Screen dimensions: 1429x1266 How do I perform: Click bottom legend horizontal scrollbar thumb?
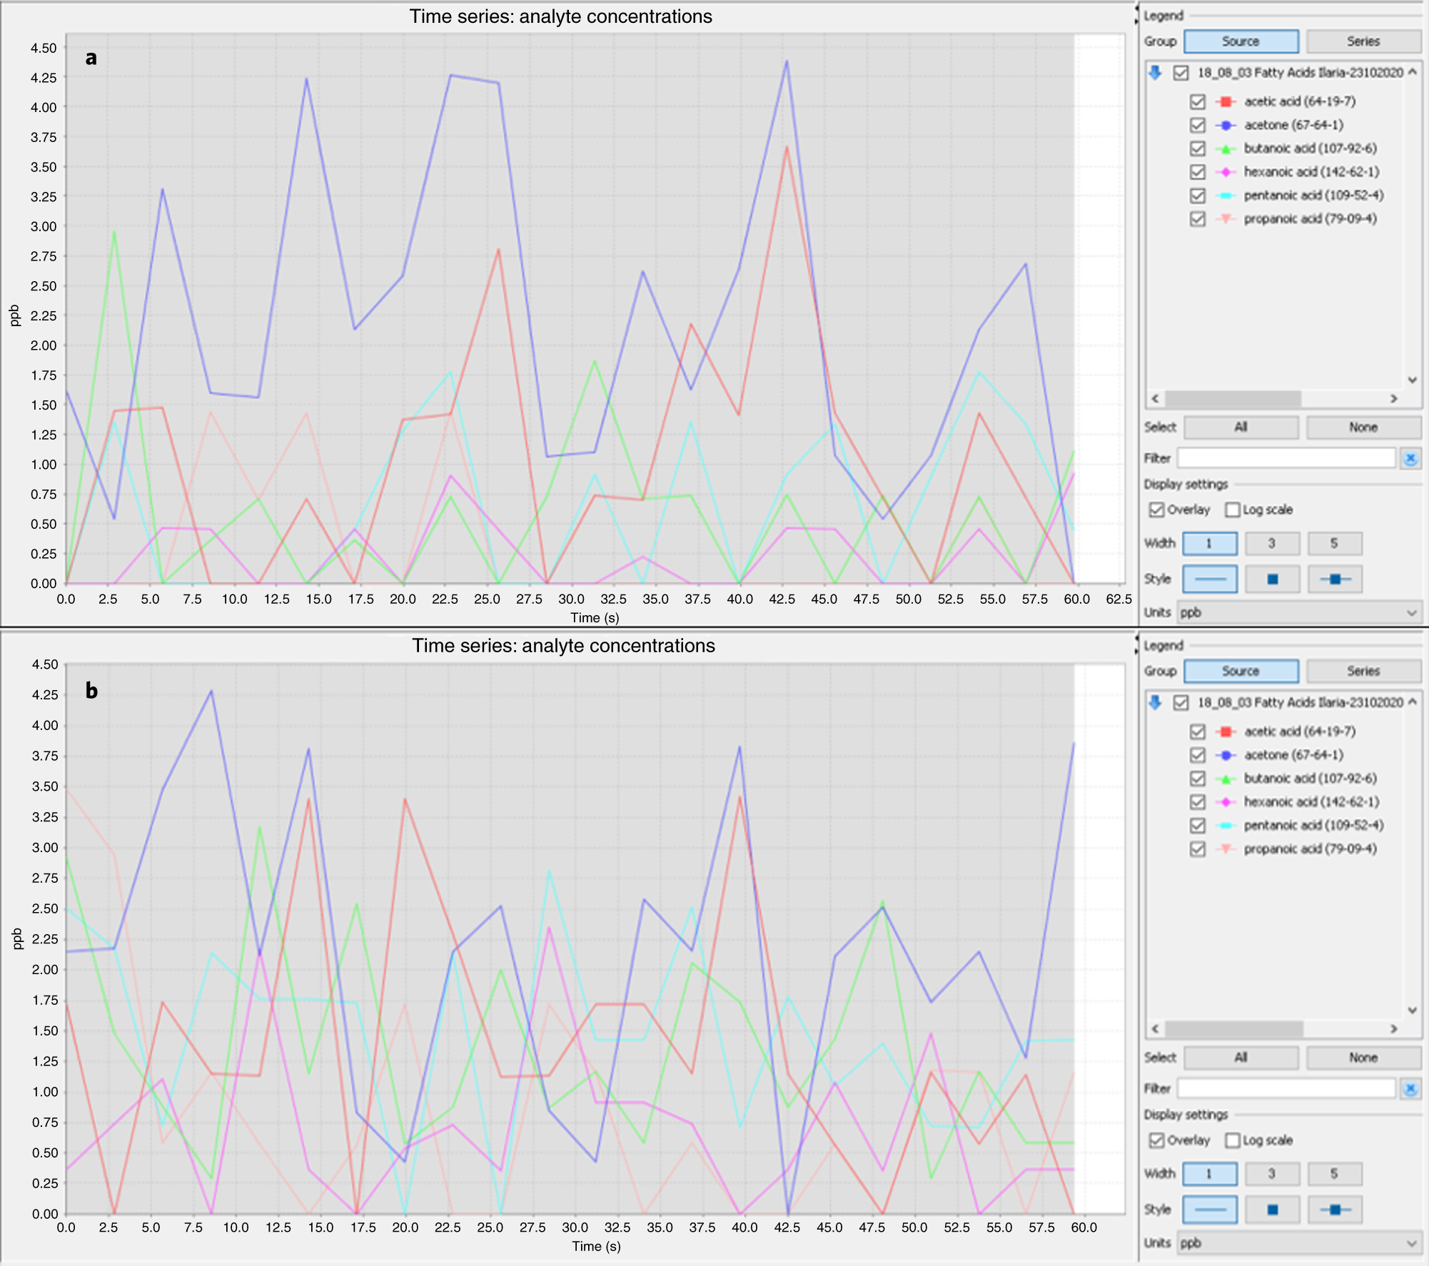click(1234, 1028)
